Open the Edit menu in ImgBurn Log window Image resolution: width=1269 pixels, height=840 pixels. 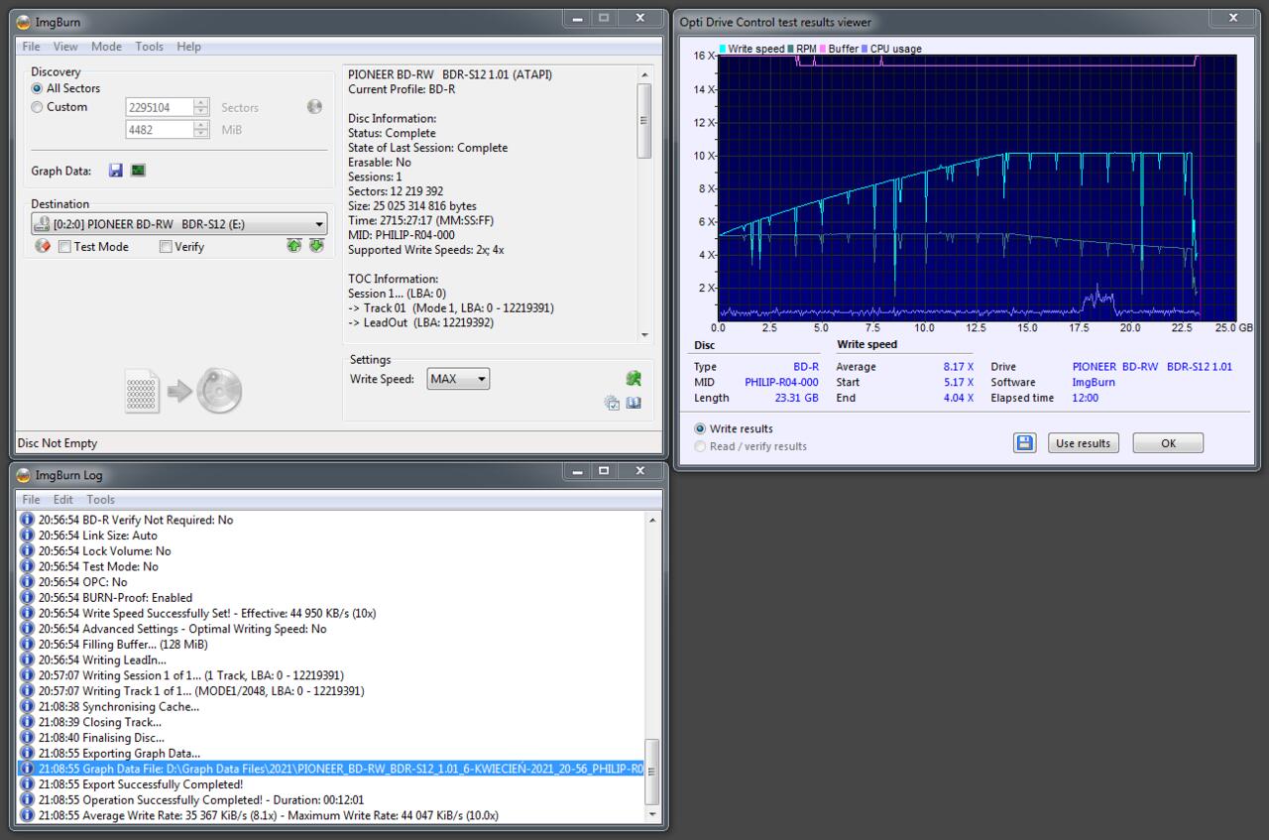(63, 500)
